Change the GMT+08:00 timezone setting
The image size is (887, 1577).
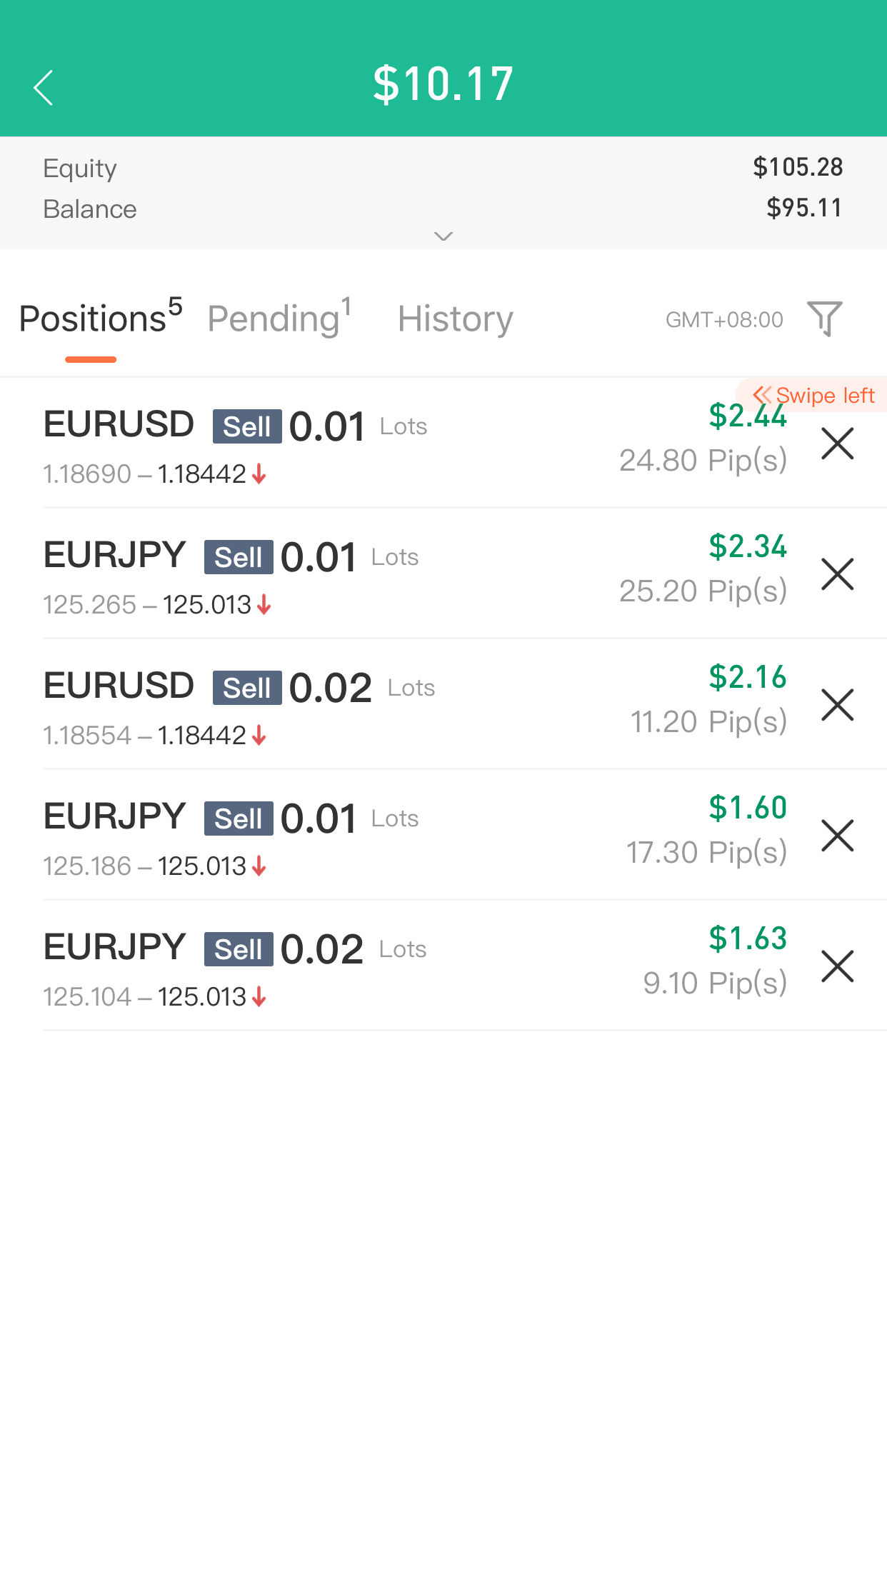coord(724,320)
